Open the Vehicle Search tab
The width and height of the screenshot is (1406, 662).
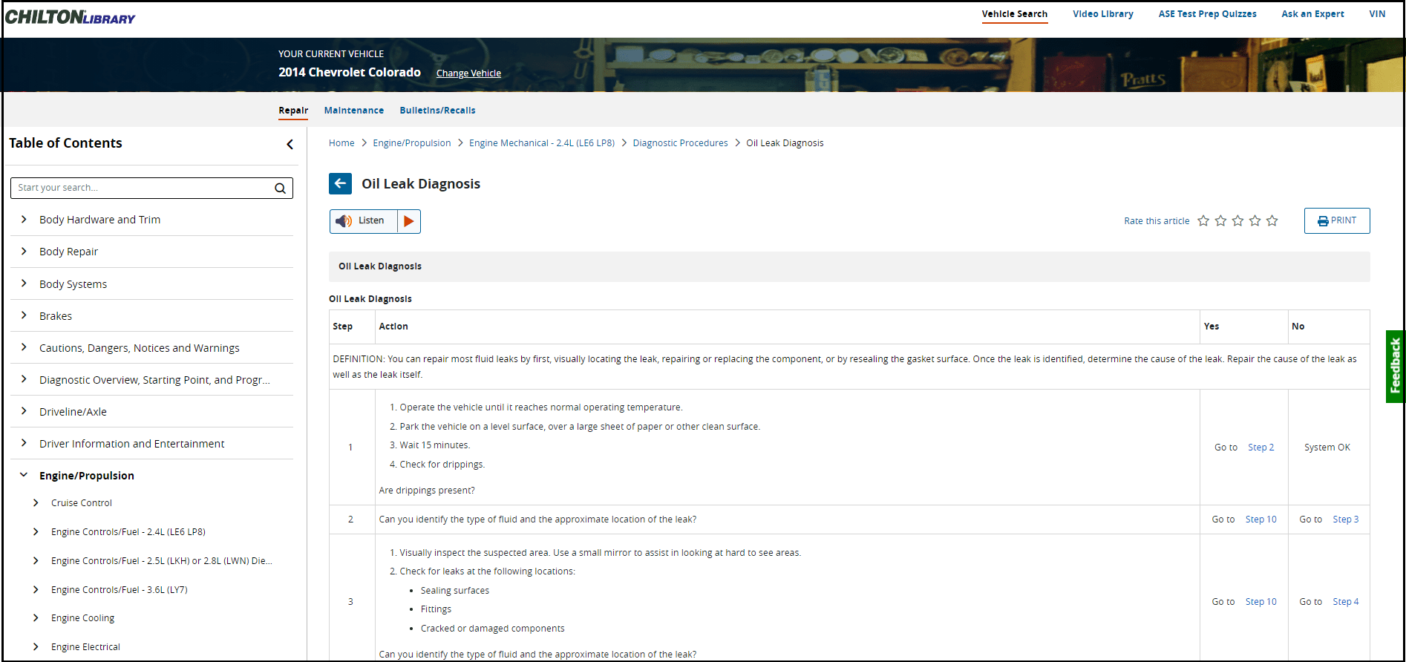click(1014, 14)
